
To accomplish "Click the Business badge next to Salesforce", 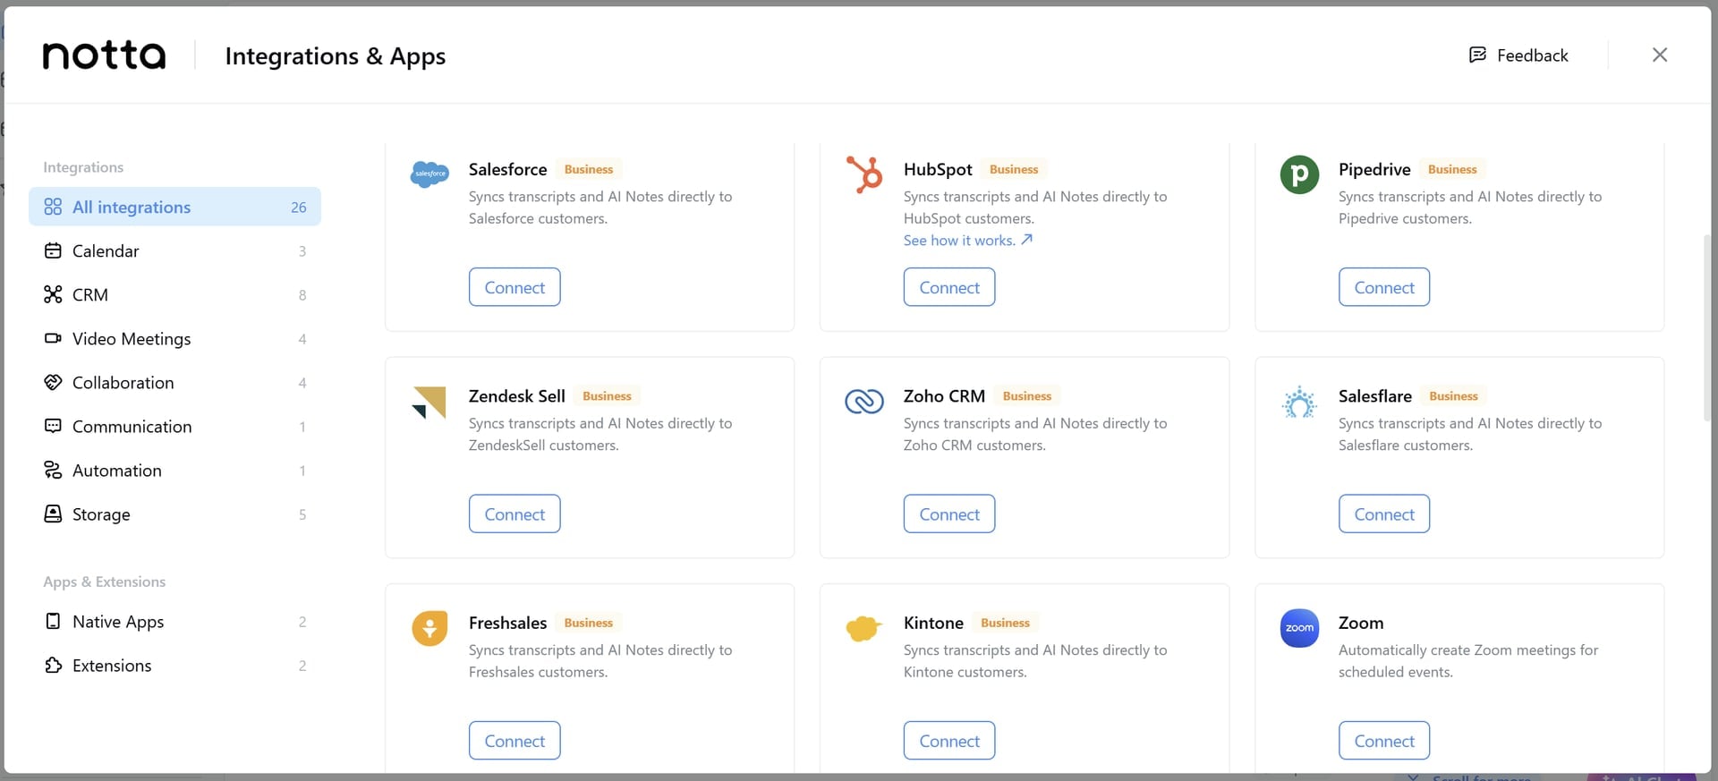I will pos(589,170).
